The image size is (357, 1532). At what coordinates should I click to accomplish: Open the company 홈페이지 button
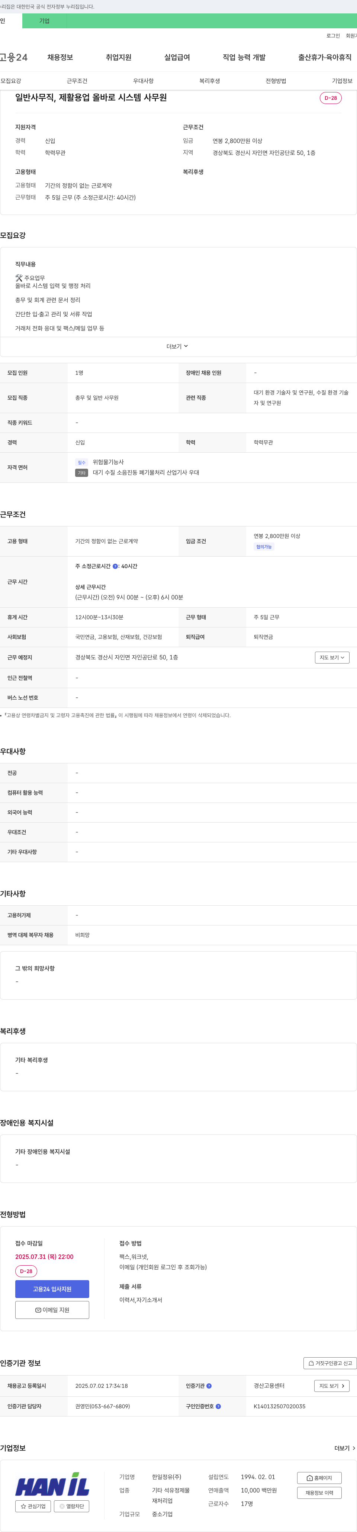(x=319, y=1478)
